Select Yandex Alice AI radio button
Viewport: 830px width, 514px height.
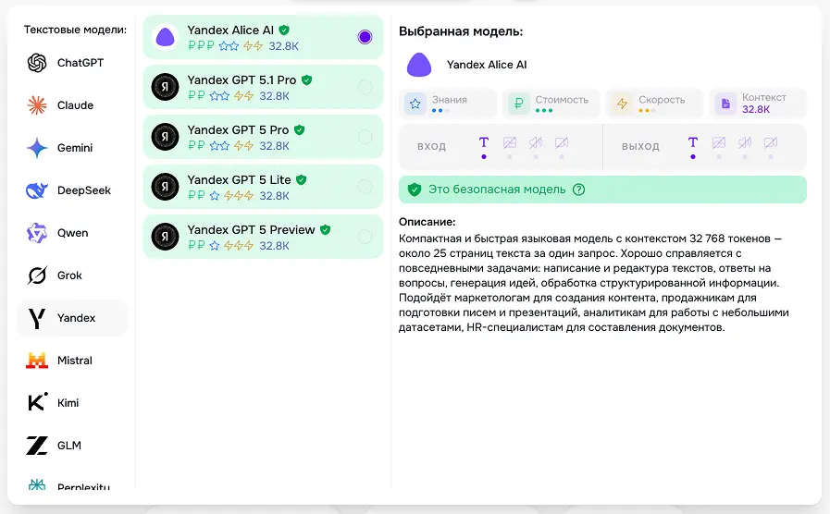tap(365, 37)
